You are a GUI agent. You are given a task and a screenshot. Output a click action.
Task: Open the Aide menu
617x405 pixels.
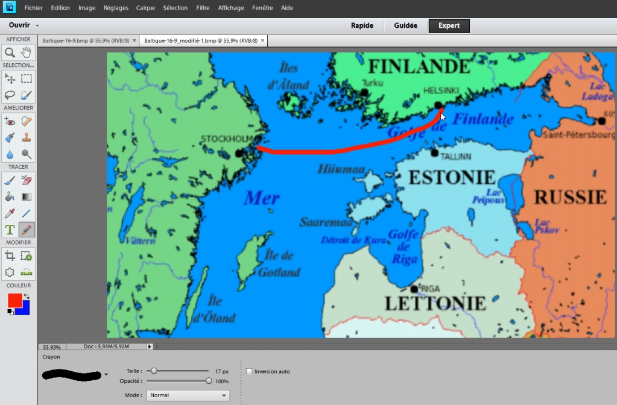pos(287,8)
